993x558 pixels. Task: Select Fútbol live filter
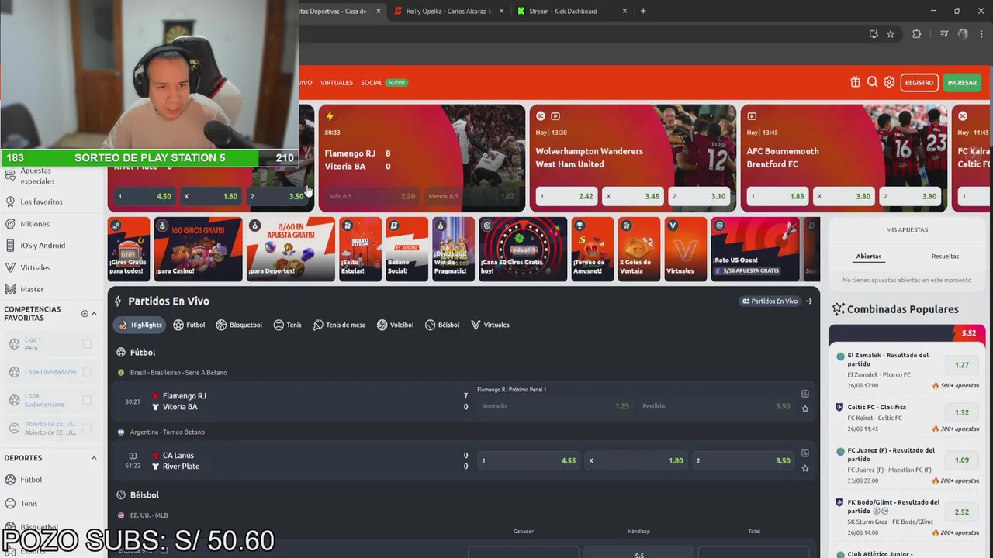click(x=189, y=325)
